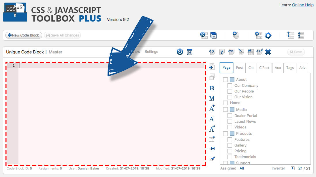The width and height of the screenshot is (316, 177).
Task: Switch to the Post tab
Action: point(239,68)
